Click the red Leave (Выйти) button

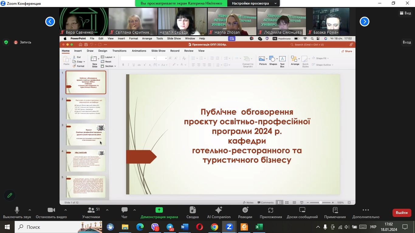[x=402, y=213]
